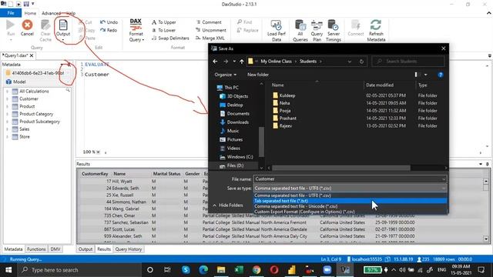
Task: Toggle the All Queries trace
Action: click(300, 31)
